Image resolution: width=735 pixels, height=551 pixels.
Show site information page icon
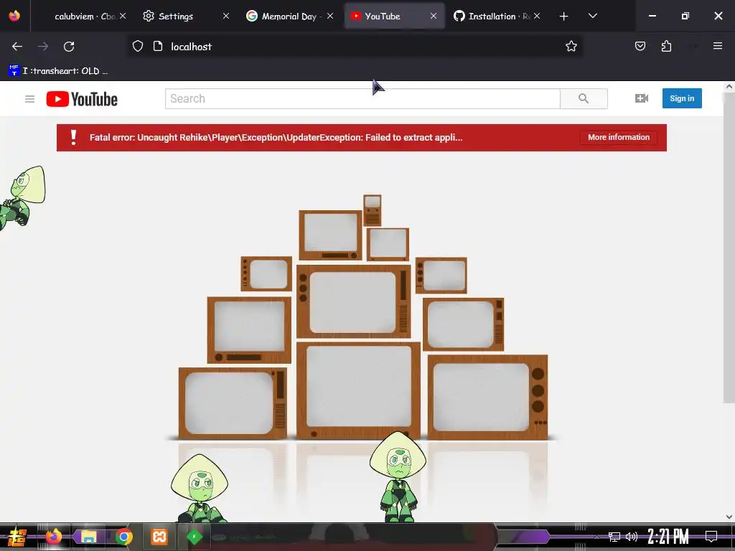(x=158, y=46)
